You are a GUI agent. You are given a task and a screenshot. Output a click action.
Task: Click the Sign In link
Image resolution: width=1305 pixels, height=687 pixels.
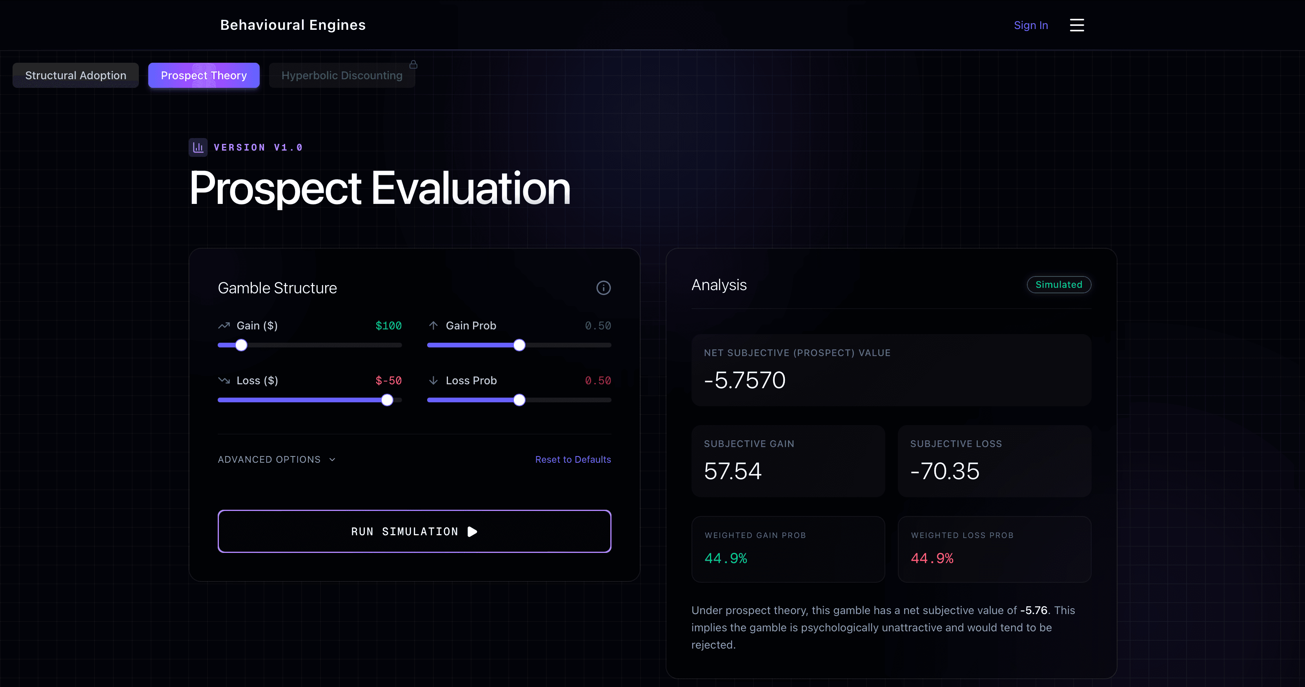pos(1031,25)
